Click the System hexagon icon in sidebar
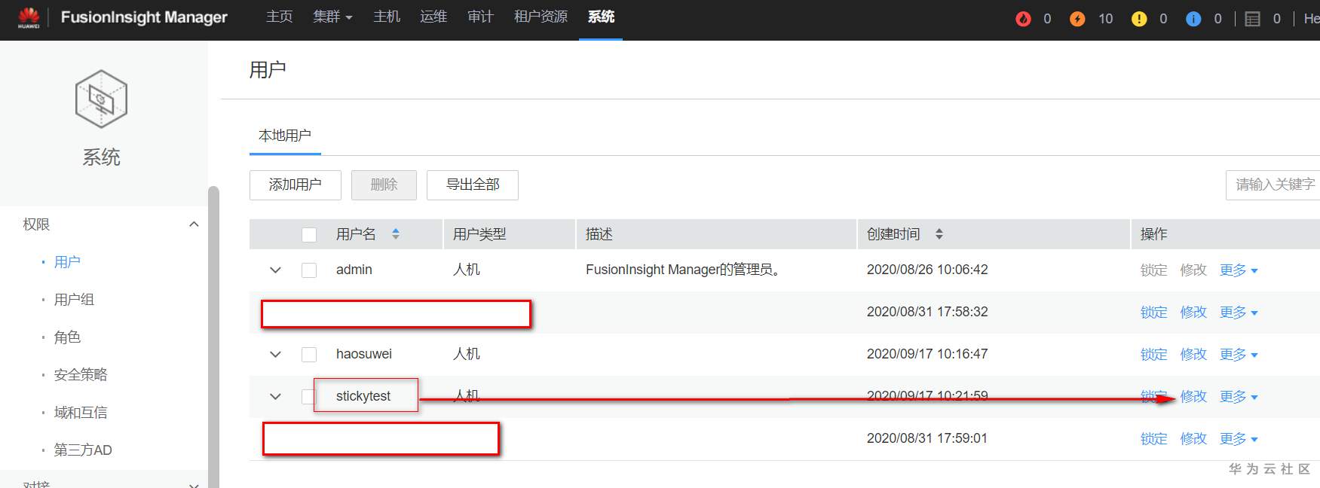This screenshot has width=1320, height=488. [101, 99]
